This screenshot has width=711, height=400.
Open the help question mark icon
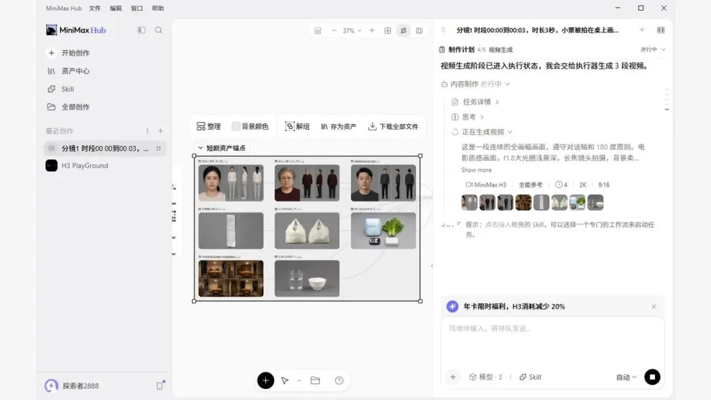point(339,380)
